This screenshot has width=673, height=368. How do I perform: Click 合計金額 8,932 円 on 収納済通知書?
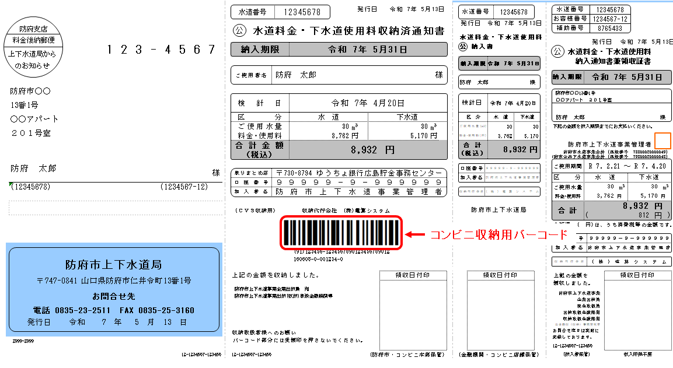(339, 150)
